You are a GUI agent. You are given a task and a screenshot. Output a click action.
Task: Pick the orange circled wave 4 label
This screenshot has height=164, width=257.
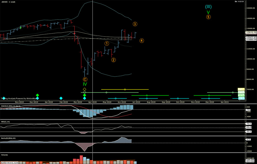pyautogui.click(x=142, y=41)
